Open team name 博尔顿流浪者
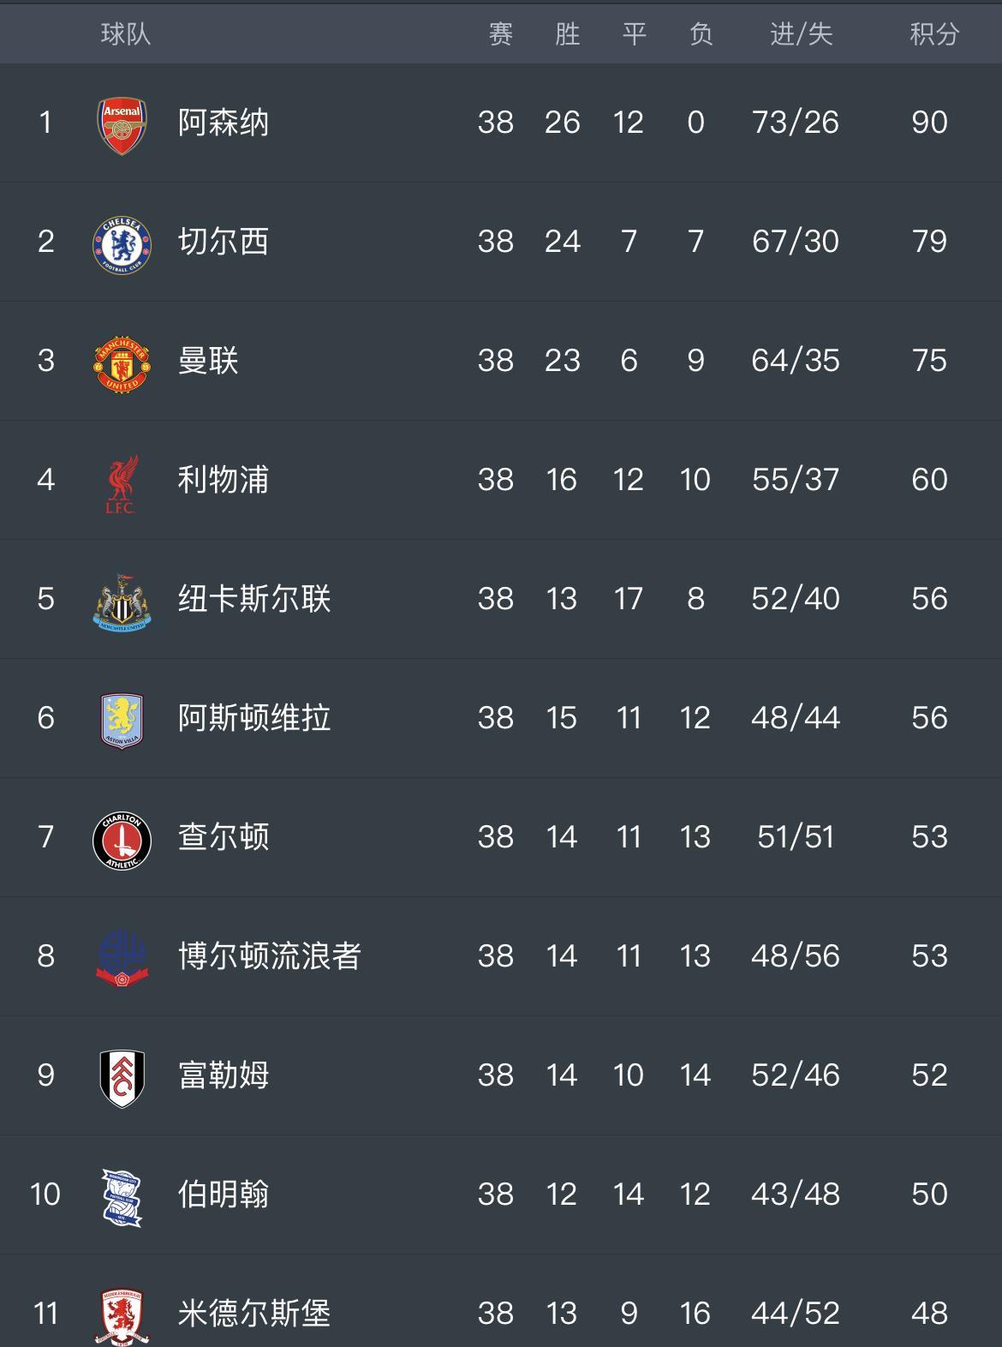This screenshot has height=1347, width=1002. click(x=270, y=956)
